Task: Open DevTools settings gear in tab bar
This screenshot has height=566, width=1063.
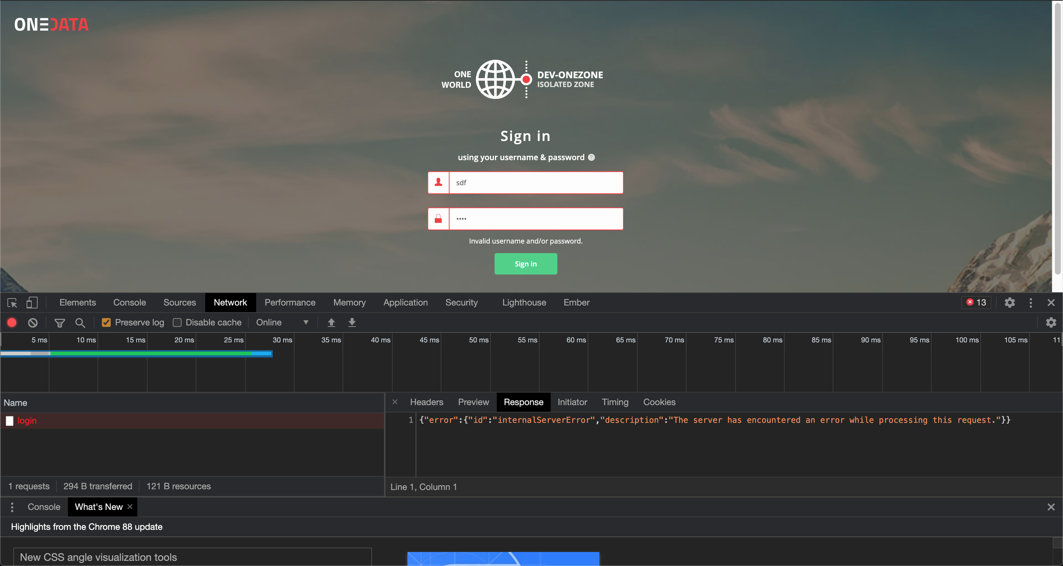Action: click(x=1009, y=303)
